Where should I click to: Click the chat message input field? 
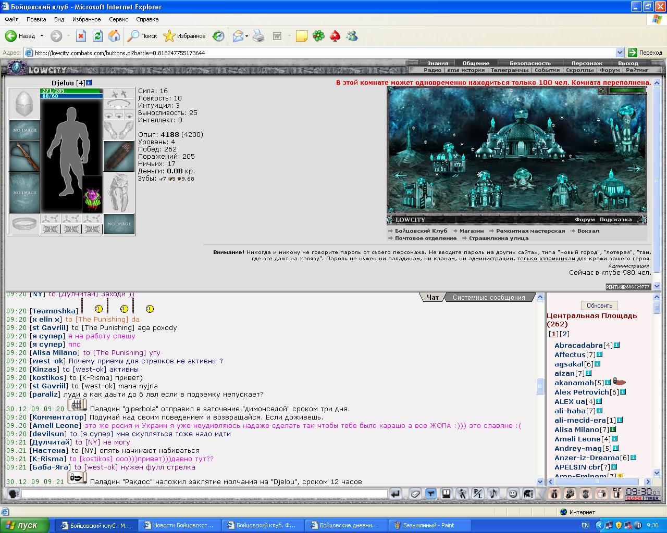point(204,493)
